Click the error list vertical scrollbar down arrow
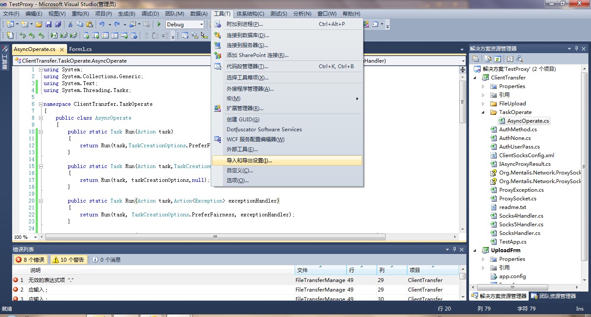The width and height of the screenshot is (591, 317). 463,298
